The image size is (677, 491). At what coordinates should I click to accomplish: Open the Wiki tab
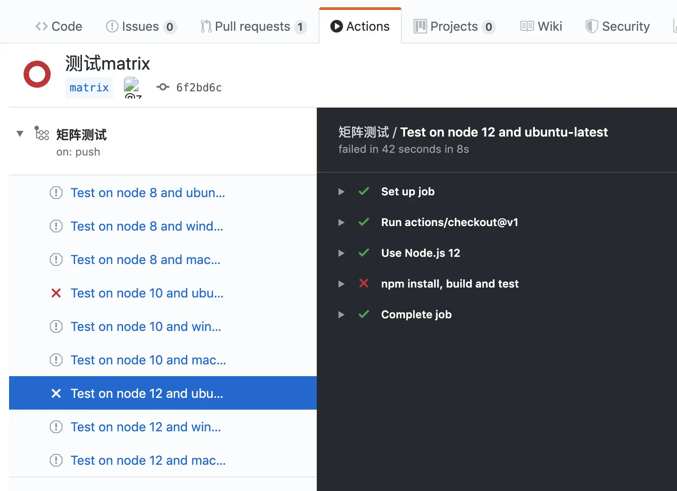coord(541,26)
